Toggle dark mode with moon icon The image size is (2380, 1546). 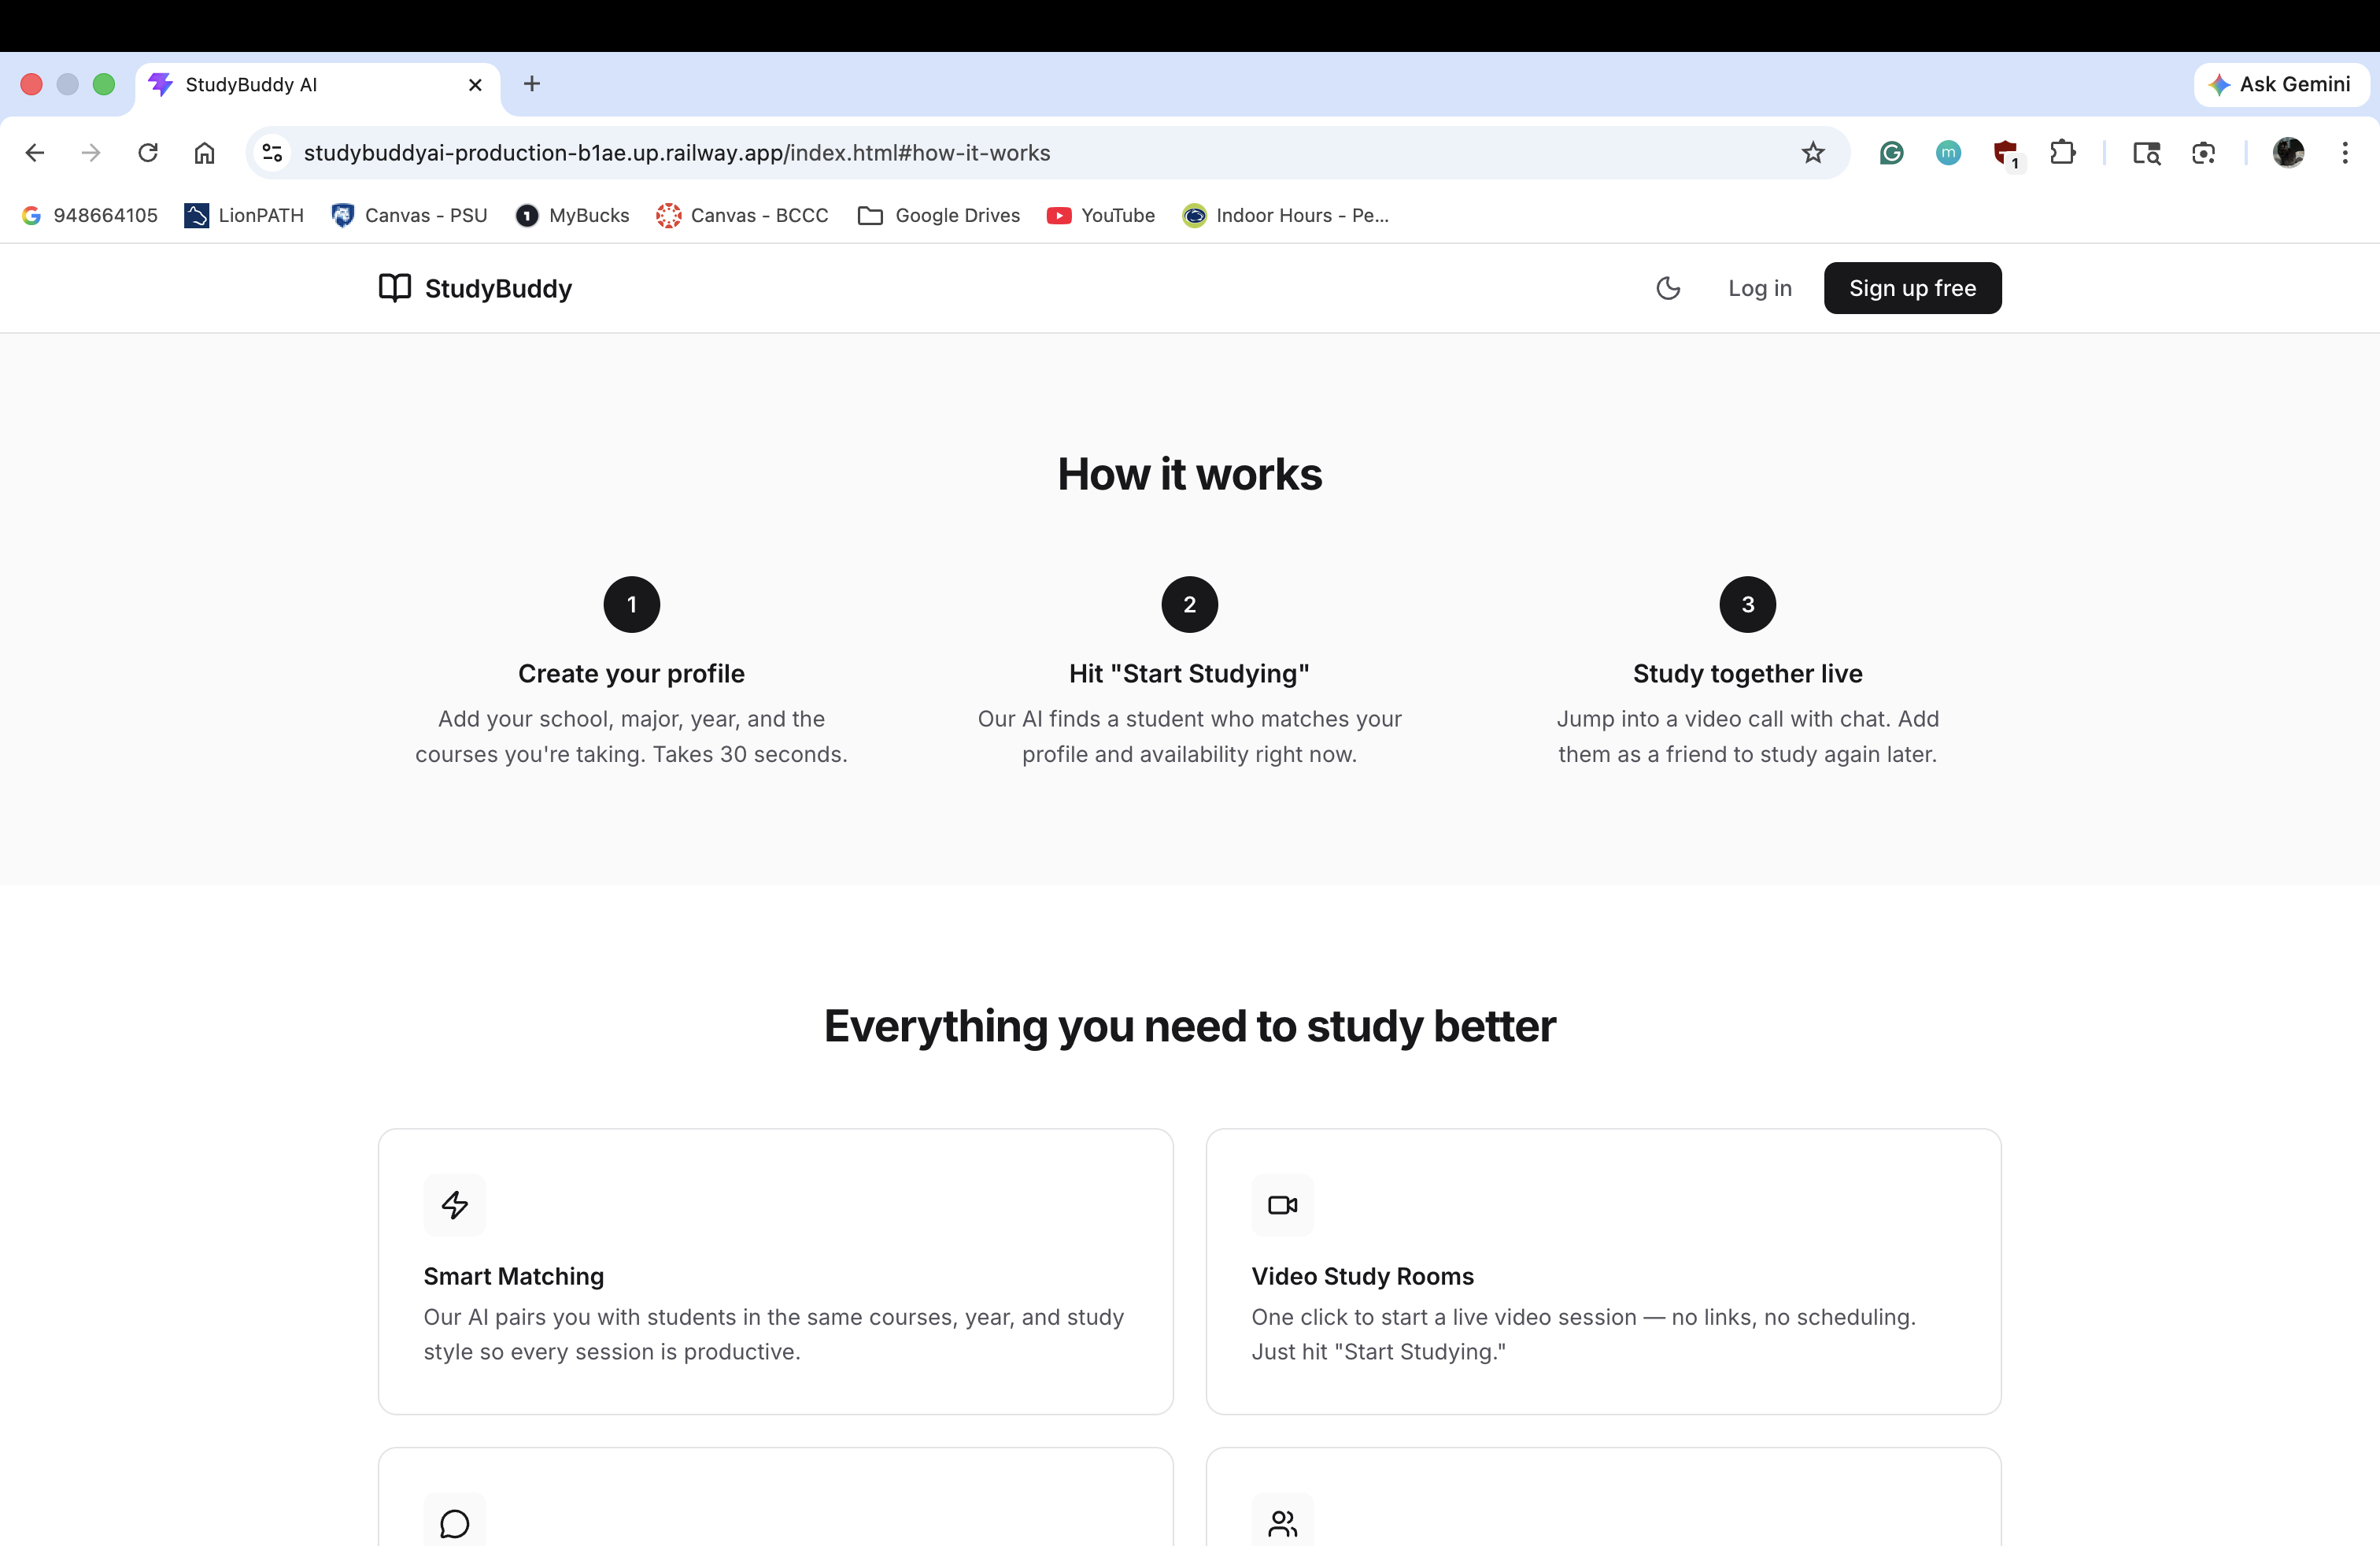point(1668,288)
